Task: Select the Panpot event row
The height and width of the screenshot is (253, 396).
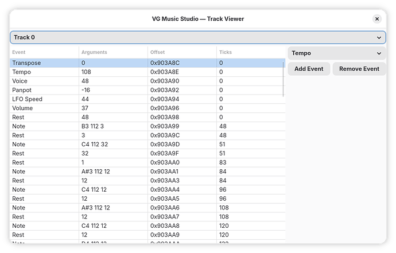Action: pyautogui.click(x=147, y=90)
